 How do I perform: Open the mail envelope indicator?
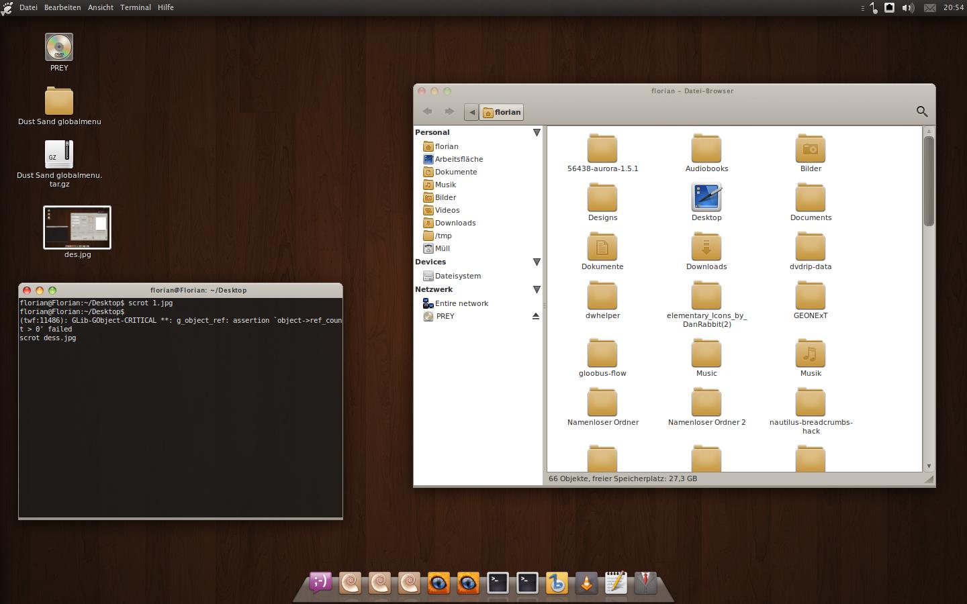click(x=930, y=8)
